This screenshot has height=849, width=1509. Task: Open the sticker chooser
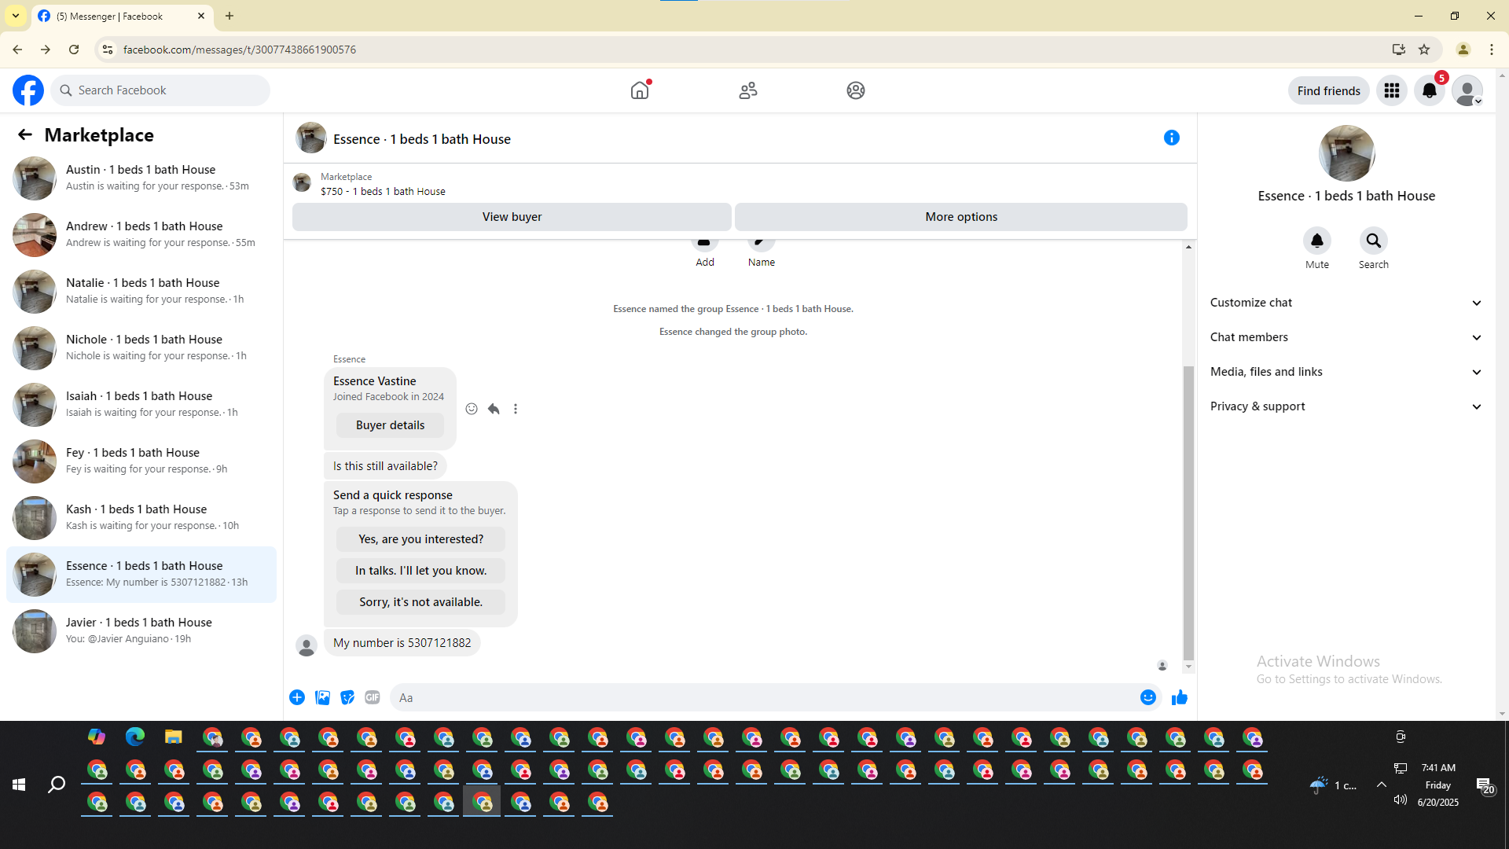[x=347, y=697]
